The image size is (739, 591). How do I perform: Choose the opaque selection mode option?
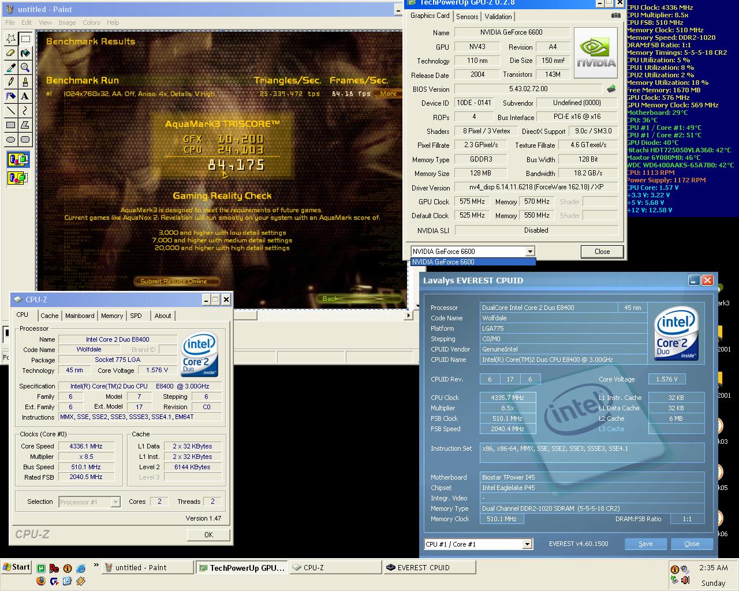18,160
